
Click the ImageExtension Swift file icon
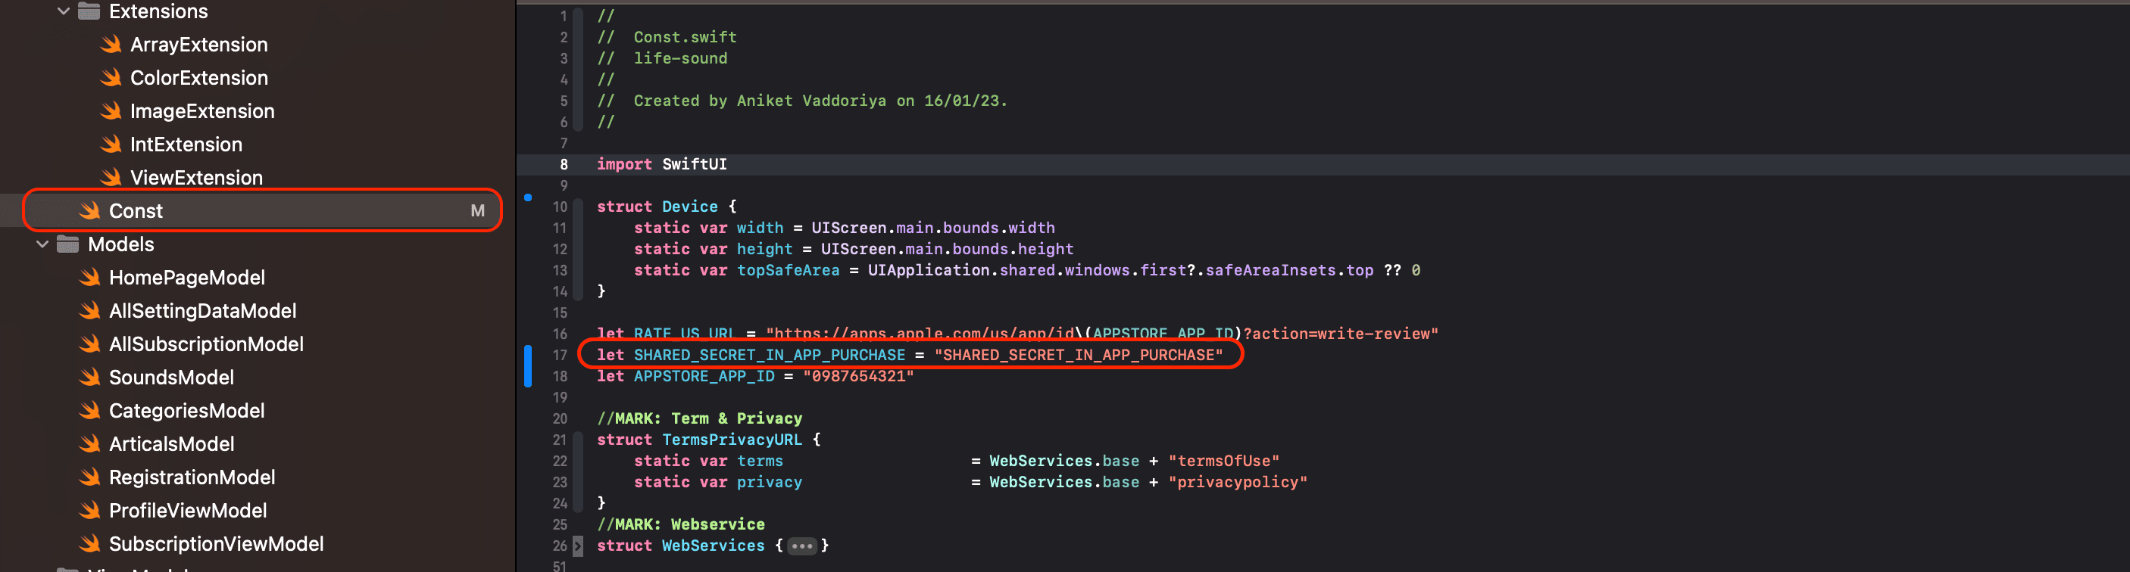point(111,111)
